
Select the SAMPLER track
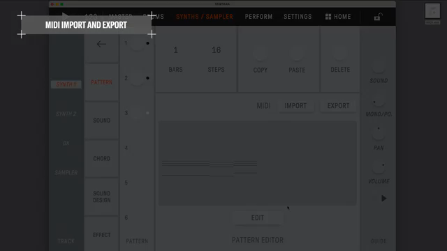click(66, 172)
